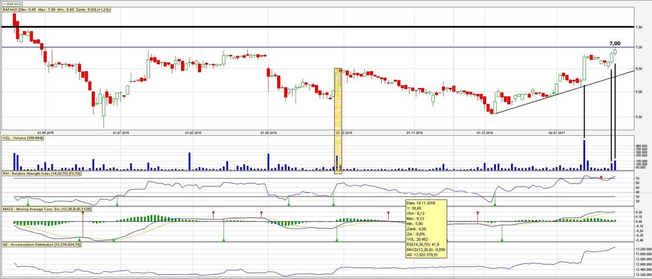This screenshot has height=279, width=652.
Task: Select the 7,00 price annotation text
Action: point(615,43)
